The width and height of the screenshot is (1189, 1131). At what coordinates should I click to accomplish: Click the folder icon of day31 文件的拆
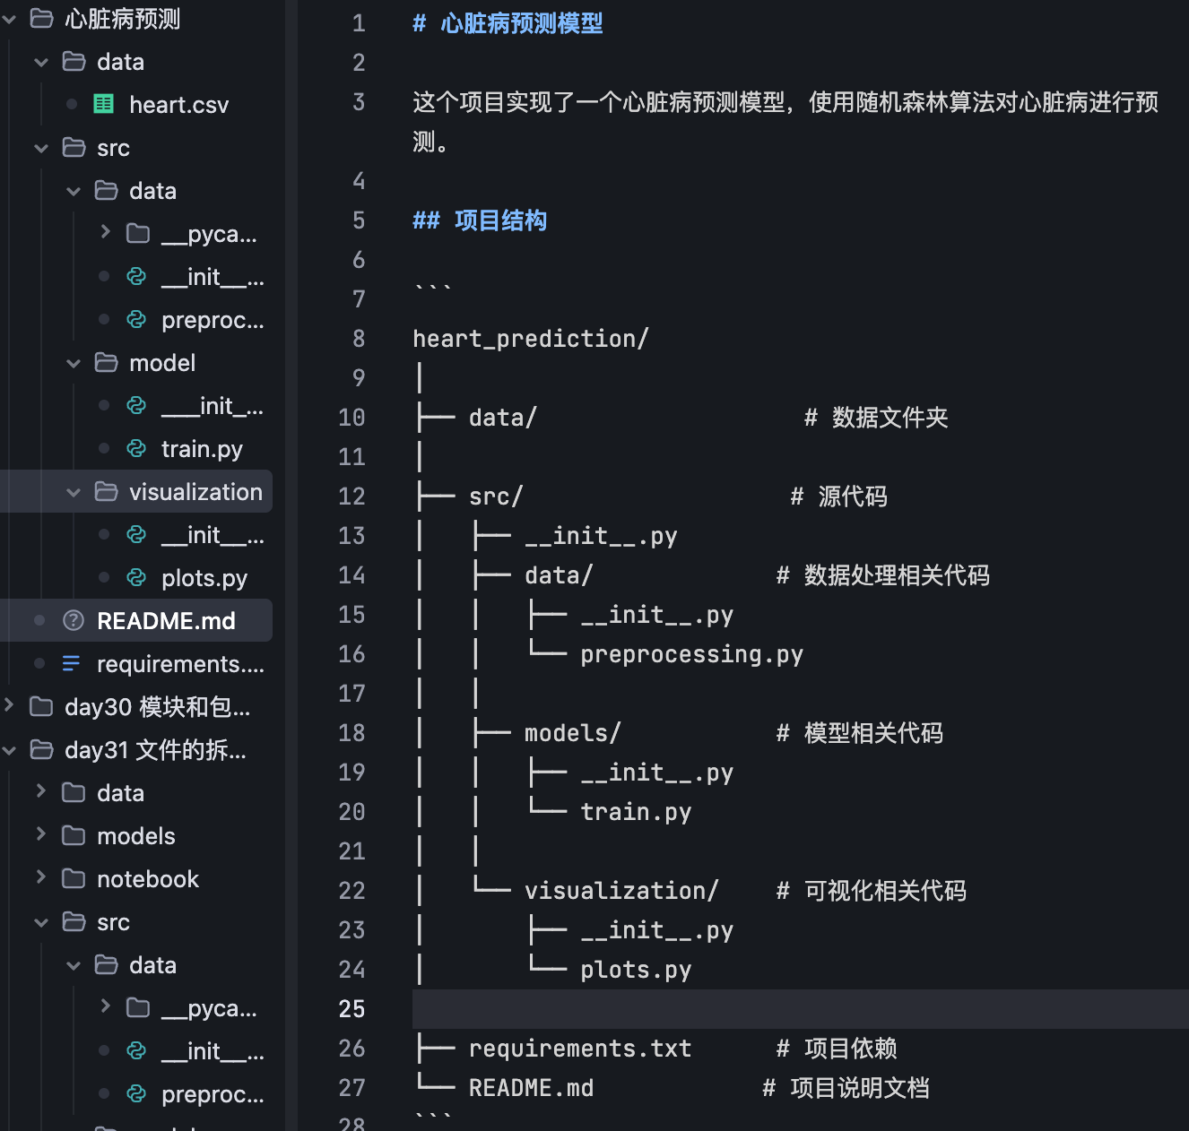pos(41,749)
